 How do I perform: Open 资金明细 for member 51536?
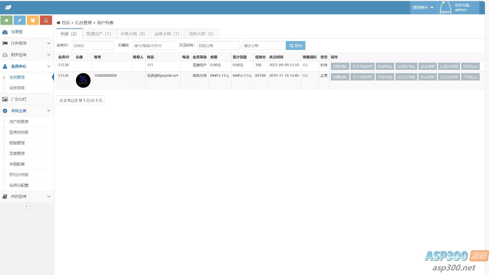coord(428,77)
